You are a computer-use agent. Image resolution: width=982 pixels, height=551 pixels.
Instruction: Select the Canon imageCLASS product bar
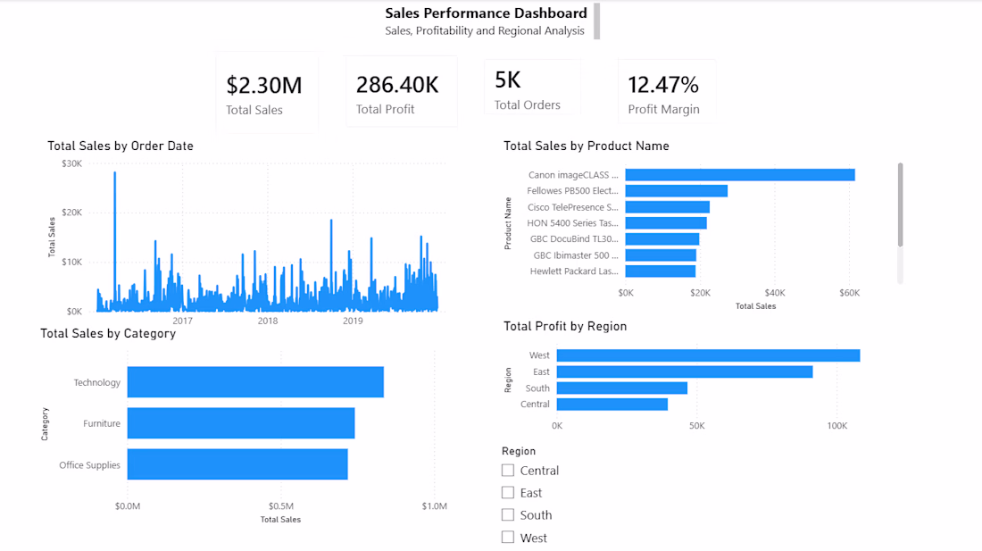[x=740, y=175]
